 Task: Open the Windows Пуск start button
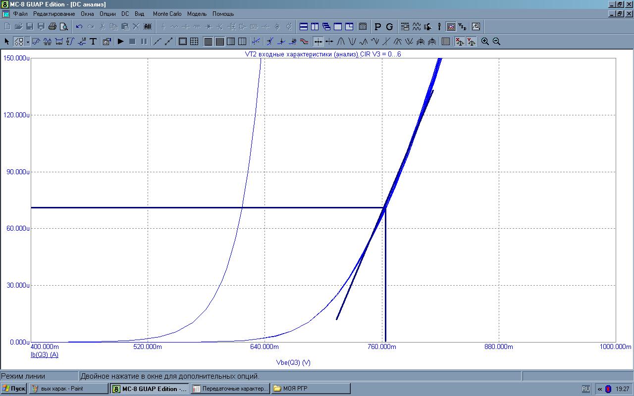coord(14,389)
